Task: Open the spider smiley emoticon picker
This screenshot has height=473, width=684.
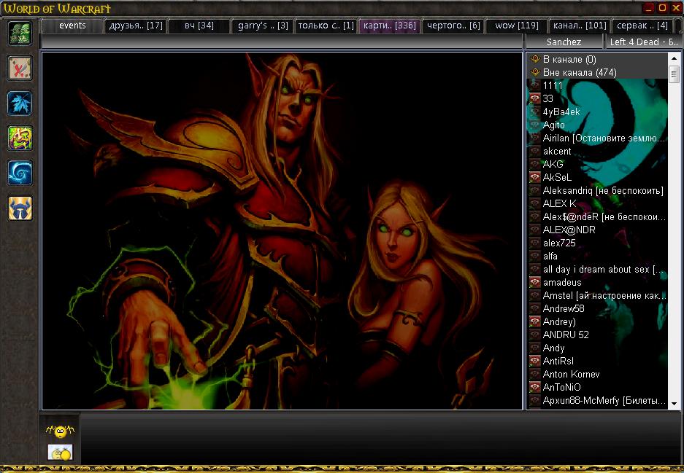Action: click(x=60, y=431)
